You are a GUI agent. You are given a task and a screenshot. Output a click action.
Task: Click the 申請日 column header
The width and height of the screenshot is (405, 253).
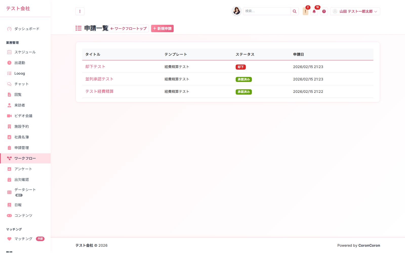tap(298, 54)
